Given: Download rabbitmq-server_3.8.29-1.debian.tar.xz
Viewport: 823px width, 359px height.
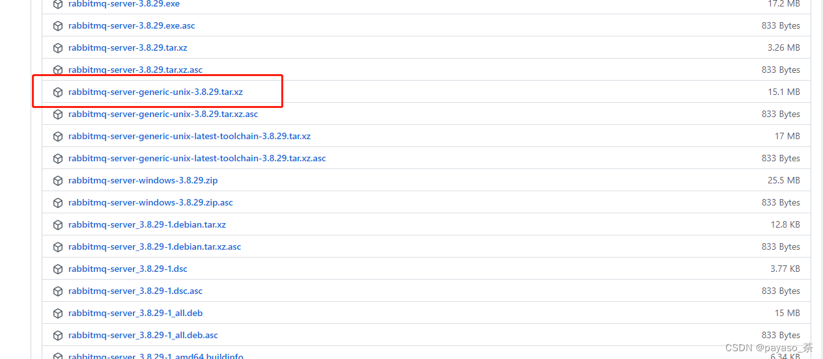Looking at the screenshot, I should tap(147, 225).
